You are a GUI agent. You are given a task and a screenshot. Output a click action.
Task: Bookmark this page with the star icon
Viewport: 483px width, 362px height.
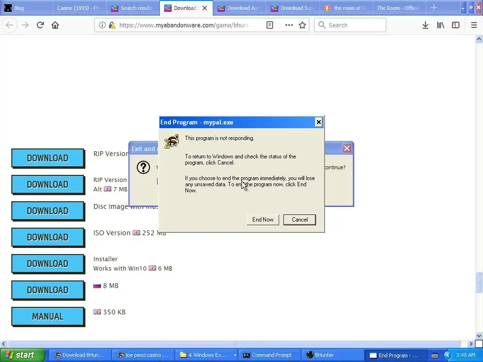point(302,25)
